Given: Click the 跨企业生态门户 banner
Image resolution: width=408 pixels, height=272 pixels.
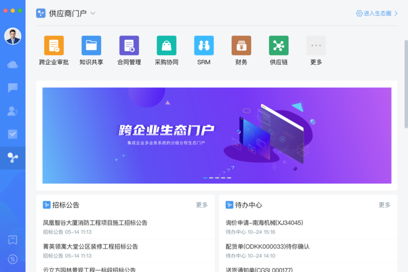Looking at the screenshot, I should pos(217,135).
